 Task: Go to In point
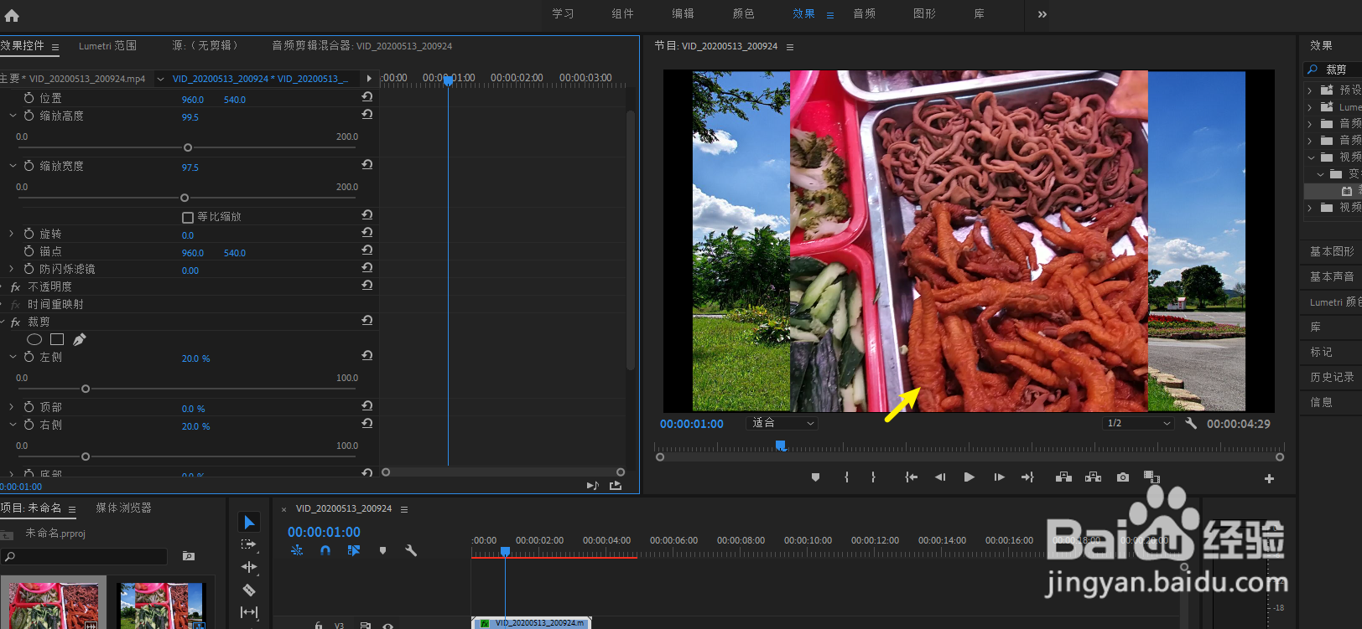pyautogui.click(x=912, y=477)
